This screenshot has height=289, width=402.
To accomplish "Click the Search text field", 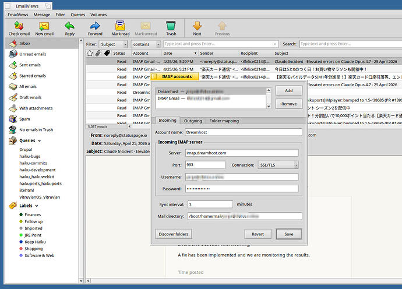I will pos(351,44).
